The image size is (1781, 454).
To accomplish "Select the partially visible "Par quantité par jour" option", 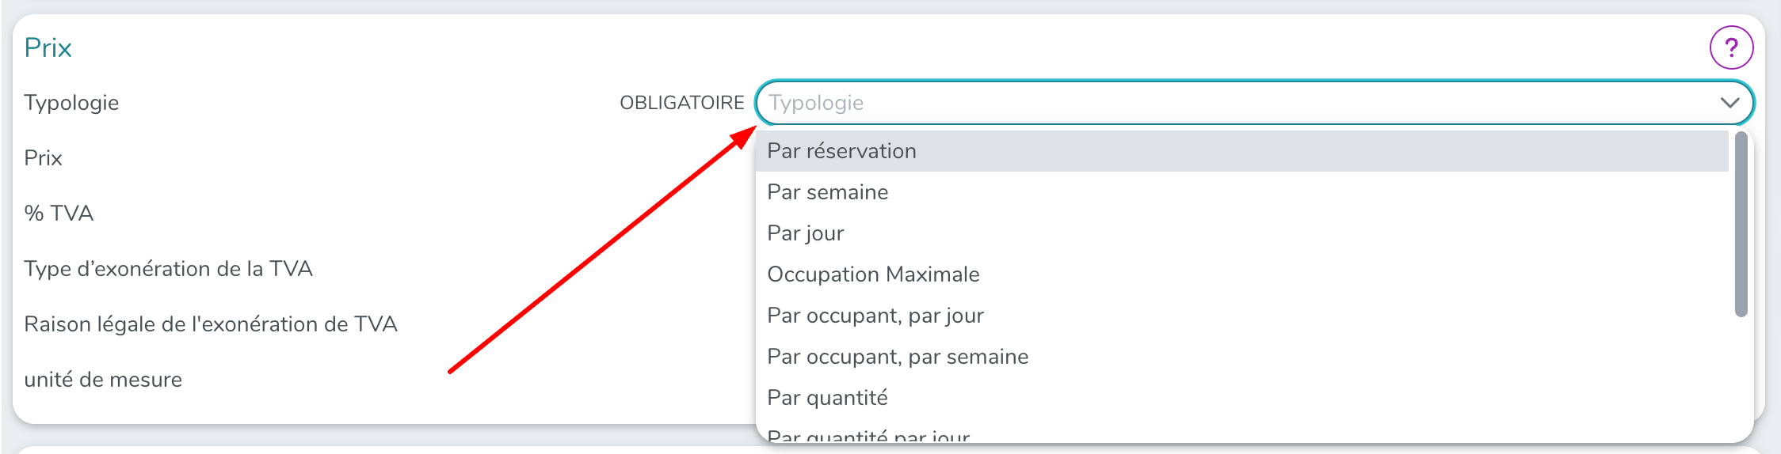I will click(x=868, y=436).
